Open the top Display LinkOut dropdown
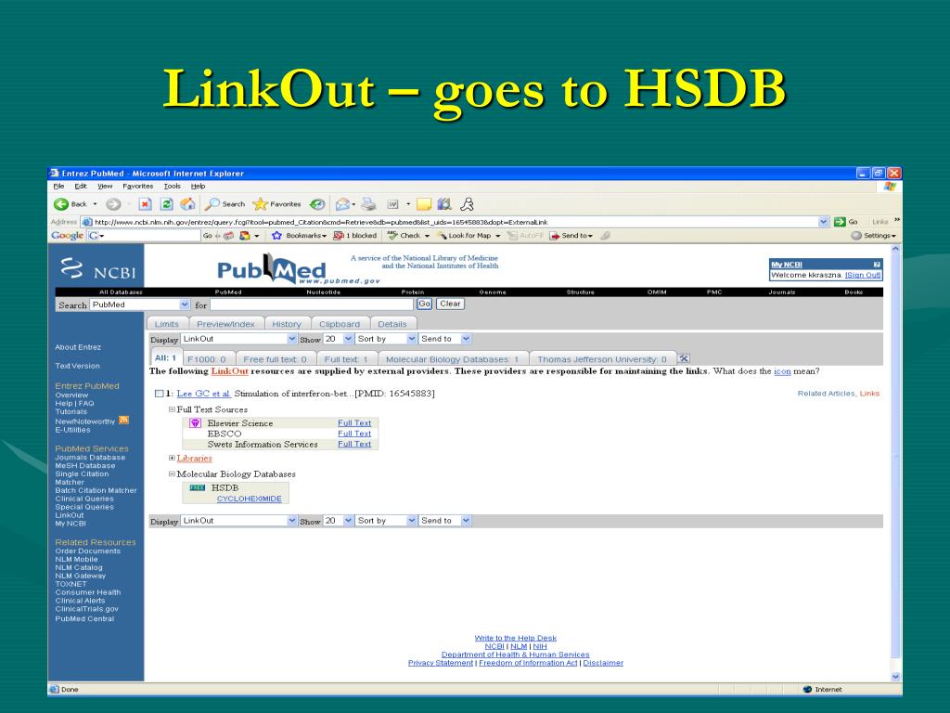The width and height of the screenshot is (950, 713). 292,339
